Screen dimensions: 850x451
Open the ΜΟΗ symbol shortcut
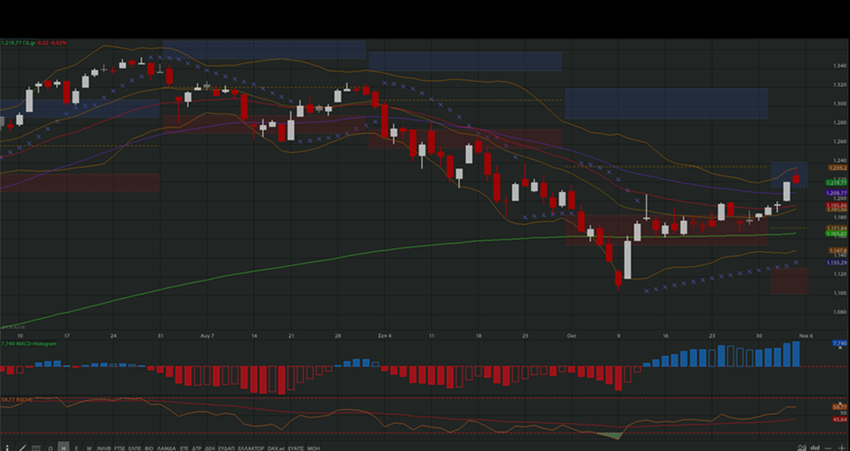tap(313, 448)
